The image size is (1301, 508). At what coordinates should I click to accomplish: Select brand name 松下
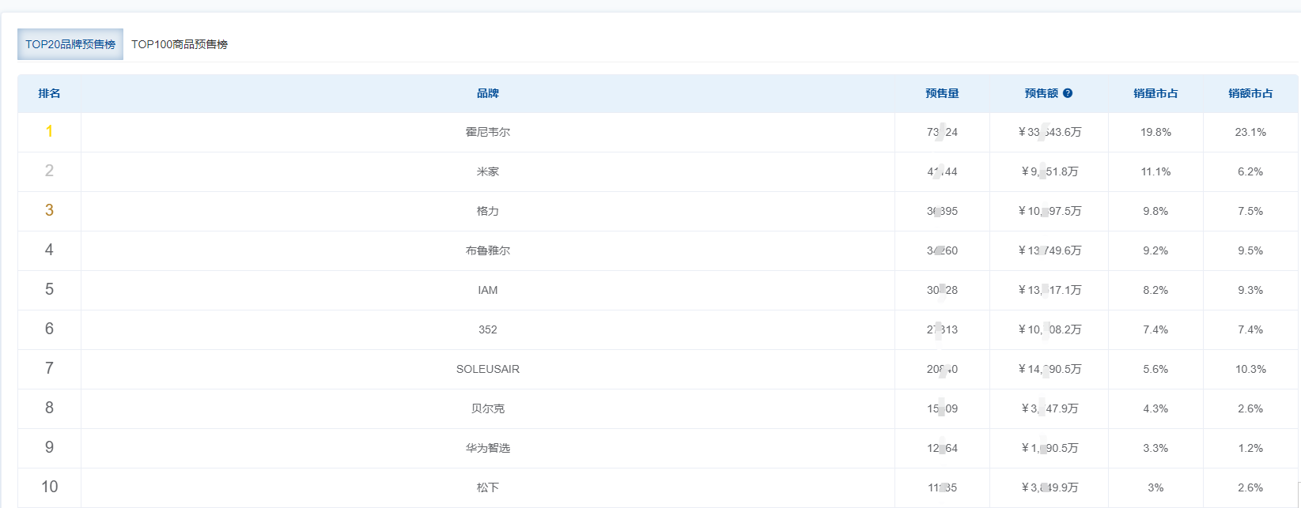tap(488, 487)
